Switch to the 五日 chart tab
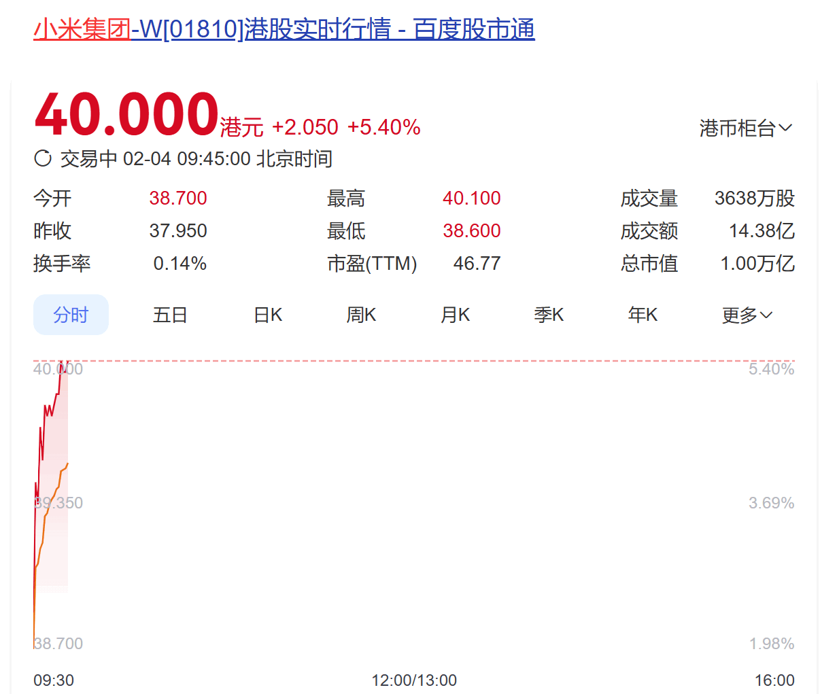The height and width of the screenshot is (694, 820). 170,315
